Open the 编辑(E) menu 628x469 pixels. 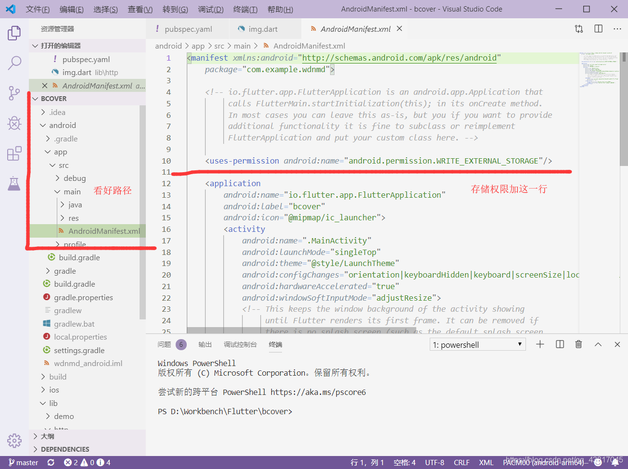pos(72,9)
